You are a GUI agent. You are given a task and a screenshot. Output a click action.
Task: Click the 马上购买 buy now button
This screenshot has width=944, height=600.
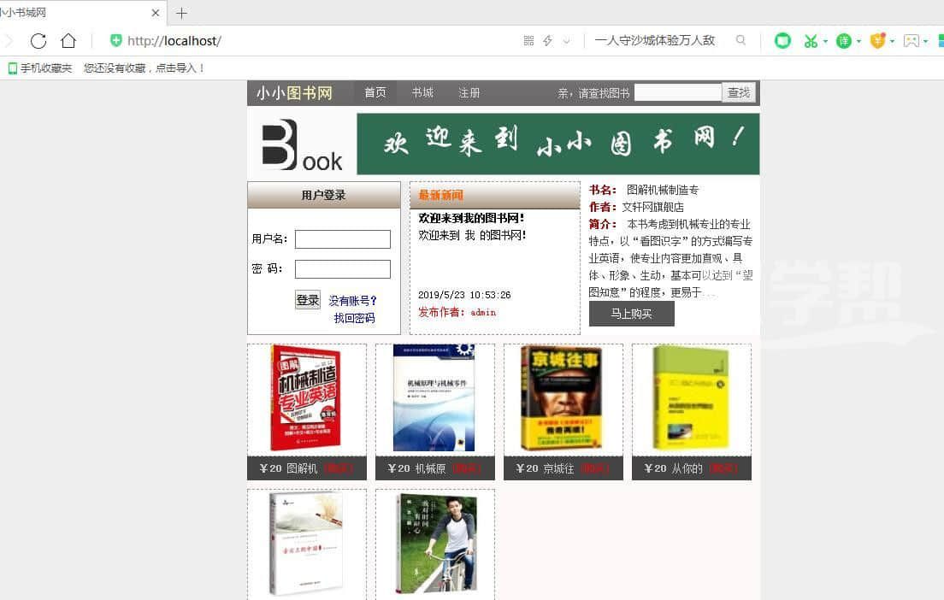pyautogui.click(x=631, y=314)
